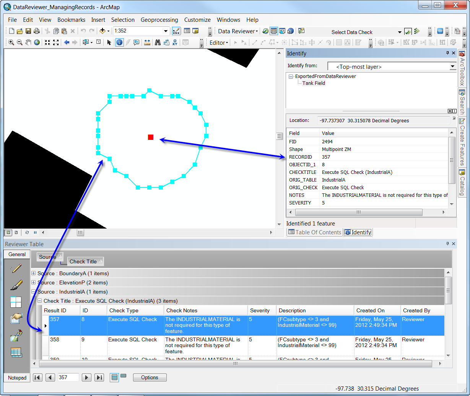Run the selected data check

pos(408,31)
